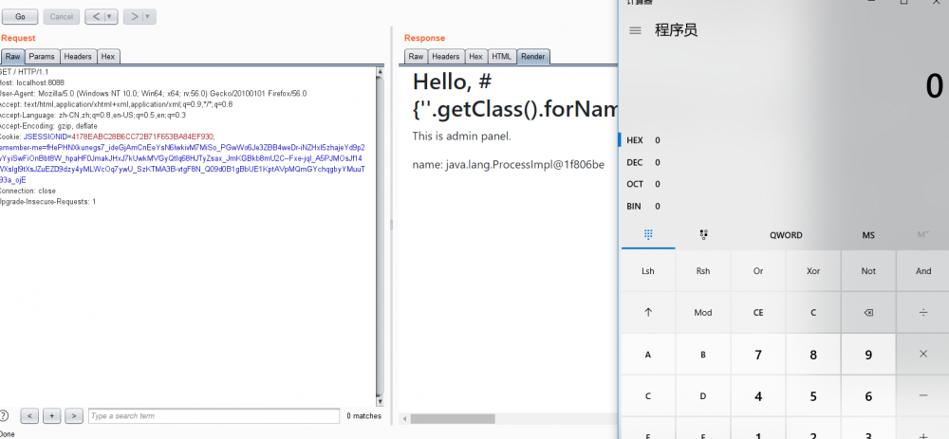This screenshot has width=949, height=439.
Task: Click the hex digit A key
Action: pos(648,355)
